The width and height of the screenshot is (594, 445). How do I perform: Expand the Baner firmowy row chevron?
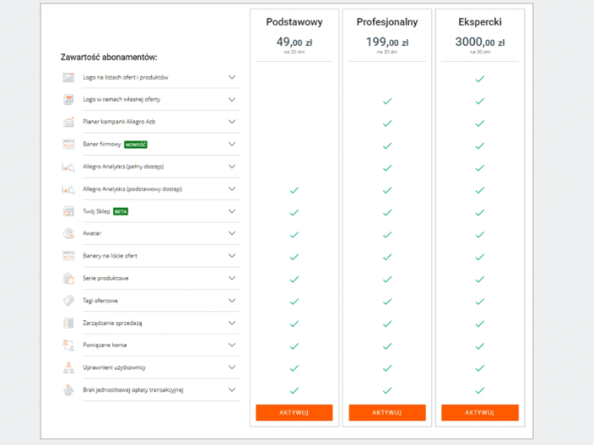coord(232,144)
